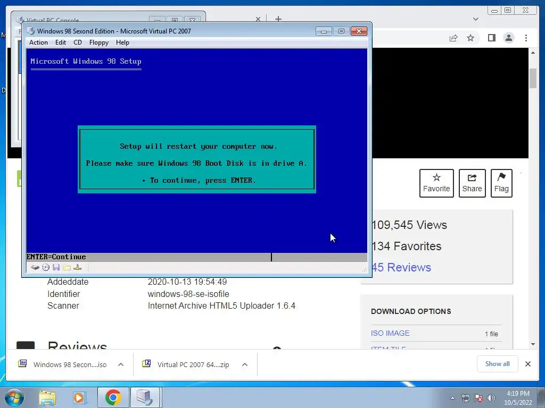
Task: Bookmark this page with the star icon
Action: 470,38
